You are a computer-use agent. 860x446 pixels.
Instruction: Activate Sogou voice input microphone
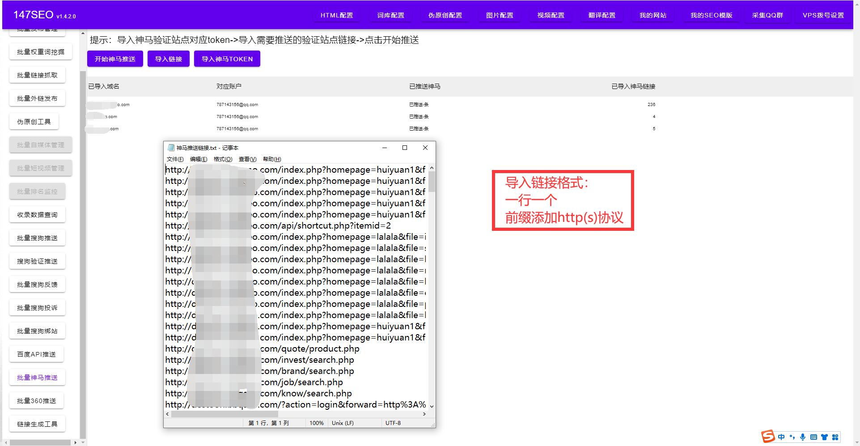803,437
